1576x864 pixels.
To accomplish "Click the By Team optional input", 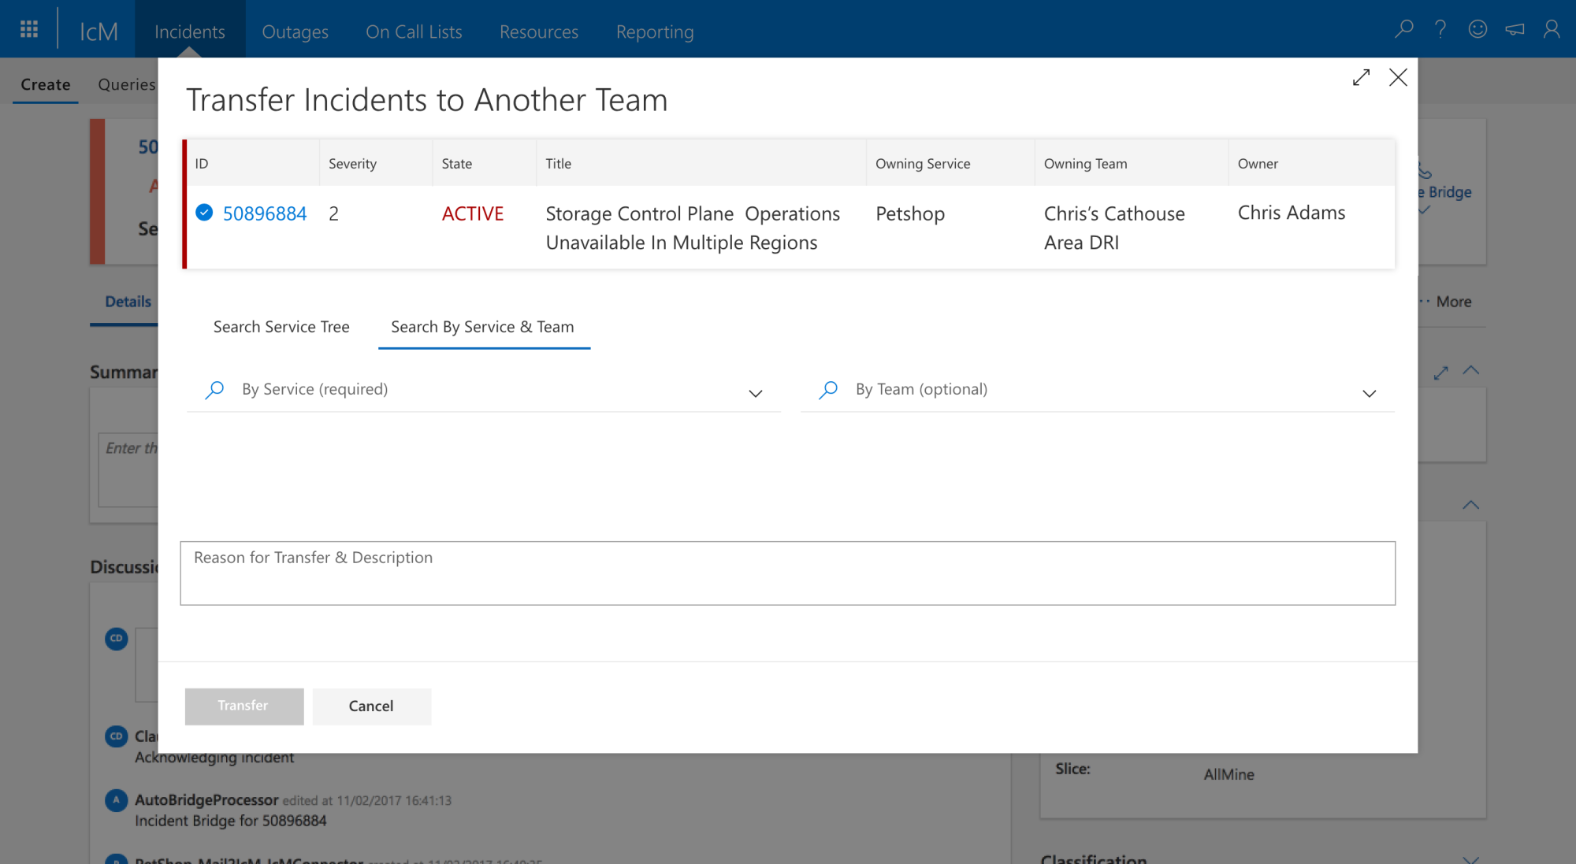I will pyautogui.click(x=1098, y=390).
